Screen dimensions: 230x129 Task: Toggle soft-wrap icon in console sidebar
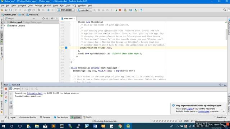click(x=11, y=102)
